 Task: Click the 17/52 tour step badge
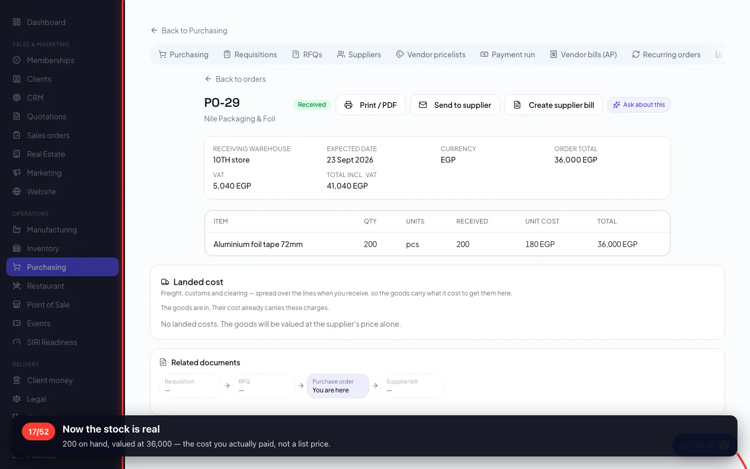(x=39, y=431)
